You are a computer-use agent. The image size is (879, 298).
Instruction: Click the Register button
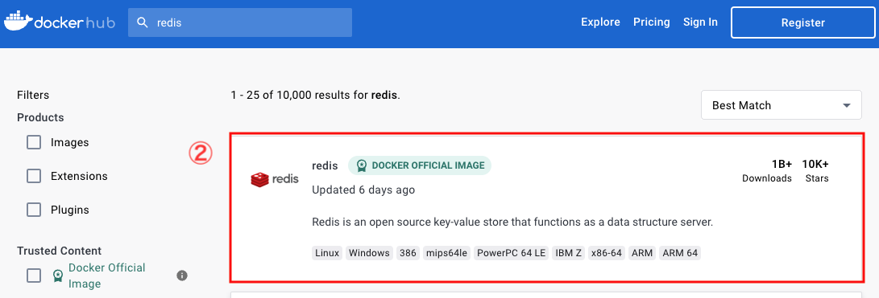(802, 23)
